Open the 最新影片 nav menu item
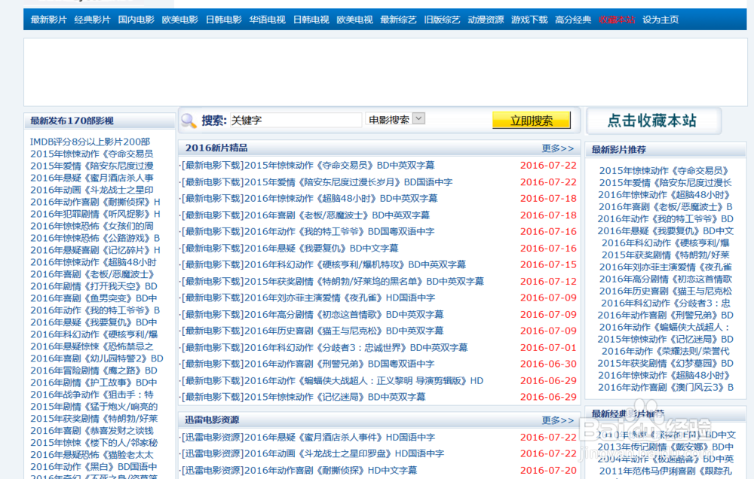 tap(48, 20)
